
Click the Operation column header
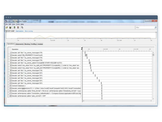(46, 49)
